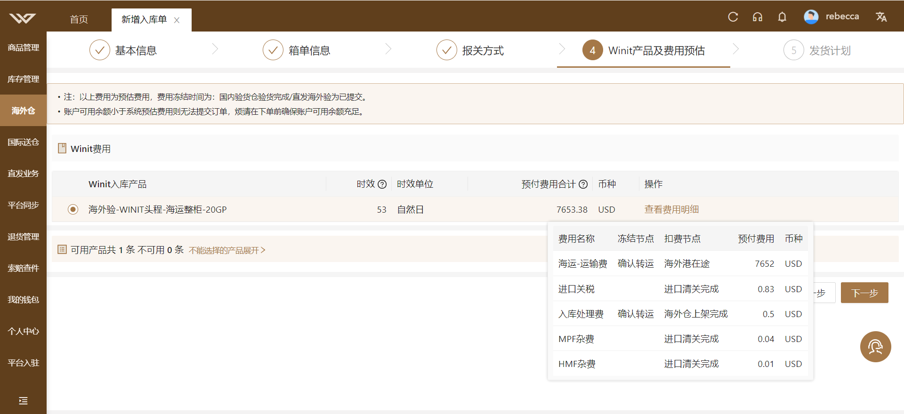The image size is (904, 414).
Task: Go to the 箱单信息 step label
Action: point(309,50)
